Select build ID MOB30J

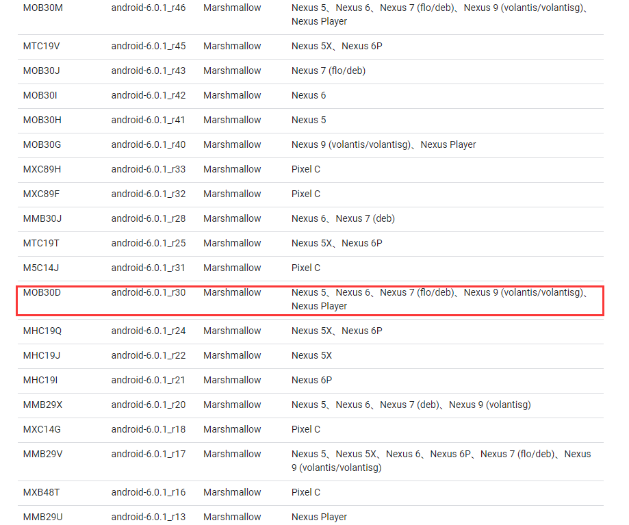(x=41, y=71)
